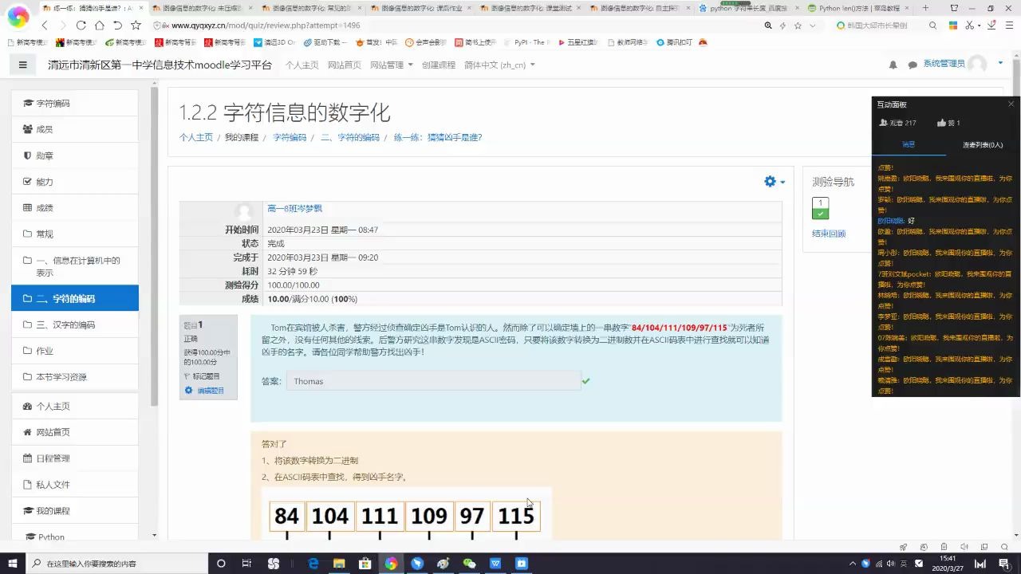
Task: Switch to the 连麦列表 tab in 互动面板
Action: point(981,143)
